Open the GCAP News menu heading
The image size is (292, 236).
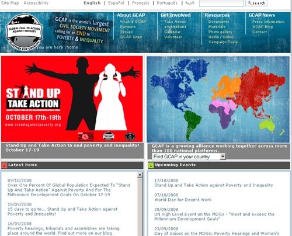pyautogui.click(x=262, y=15)
